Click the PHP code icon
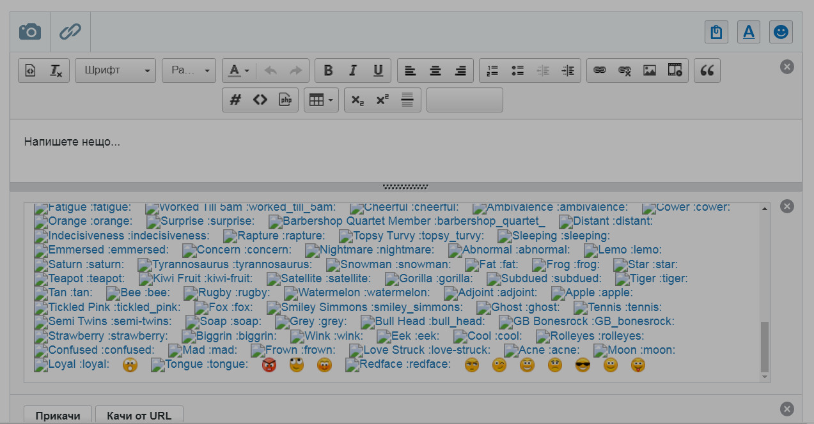This screenshot has width=814, height=424. [x=285, y=100]
